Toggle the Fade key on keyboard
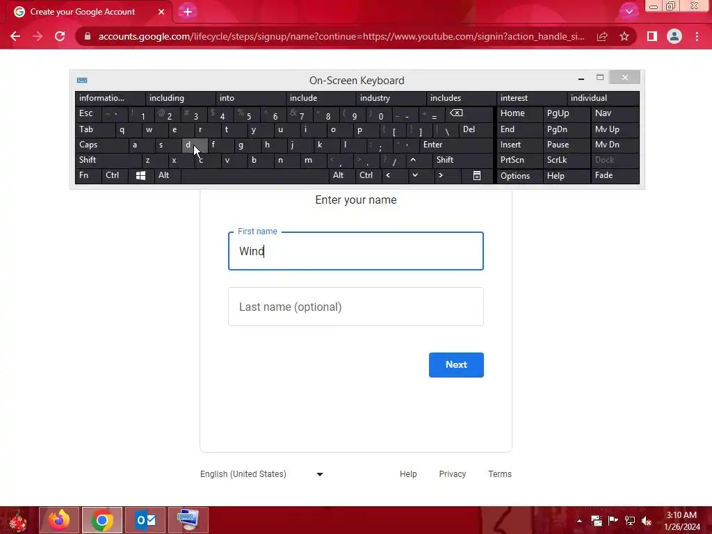Image resolution: width=712 pixels, height=534 pixels. click(x=615, y=175)
